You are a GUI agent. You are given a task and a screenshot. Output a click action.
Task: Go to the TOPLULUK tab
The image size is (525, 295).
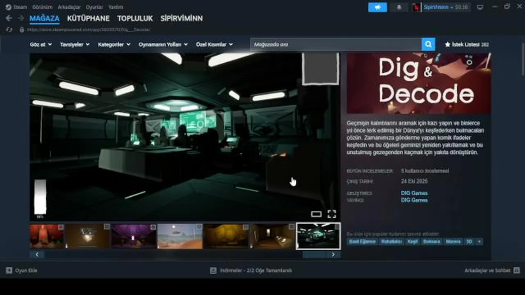click(x=135, y=18)
